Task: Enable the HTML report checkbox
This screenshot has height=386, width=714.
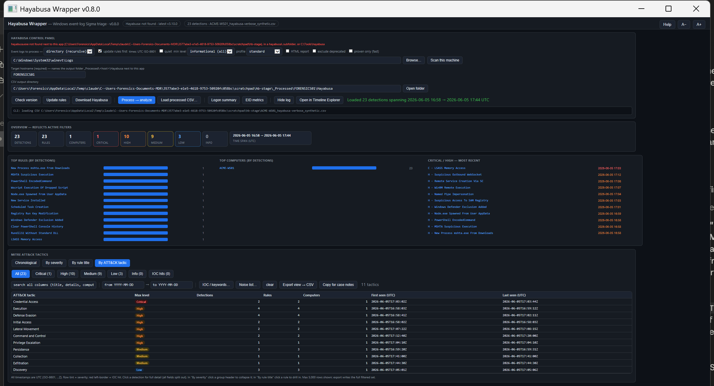Action: click(x=287, y=51)
